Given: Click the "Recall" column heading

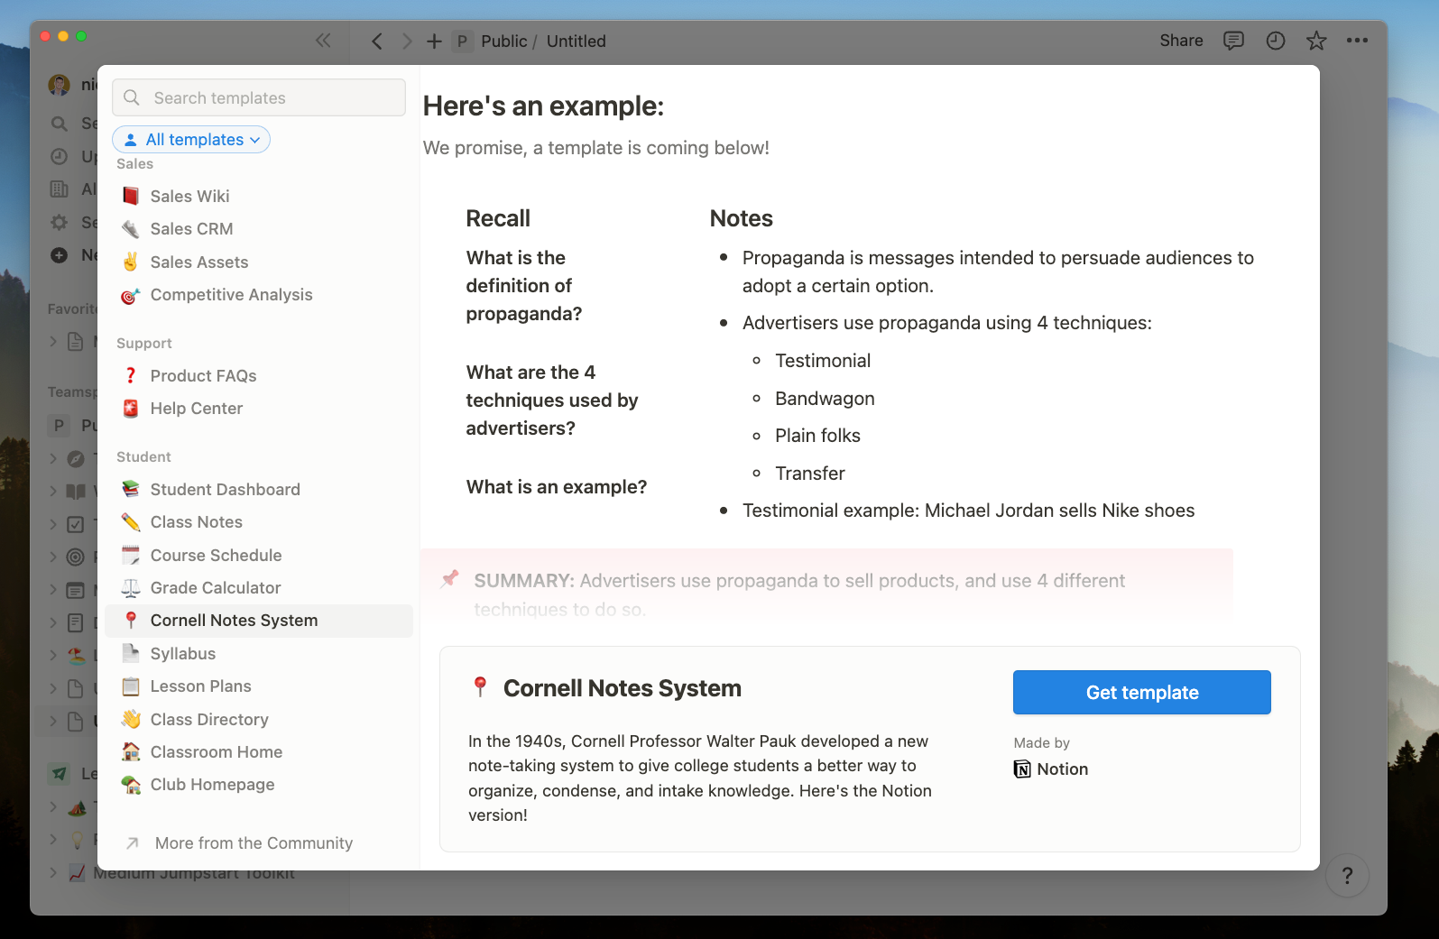Looking at the screenshot, I should pos(498,218).
